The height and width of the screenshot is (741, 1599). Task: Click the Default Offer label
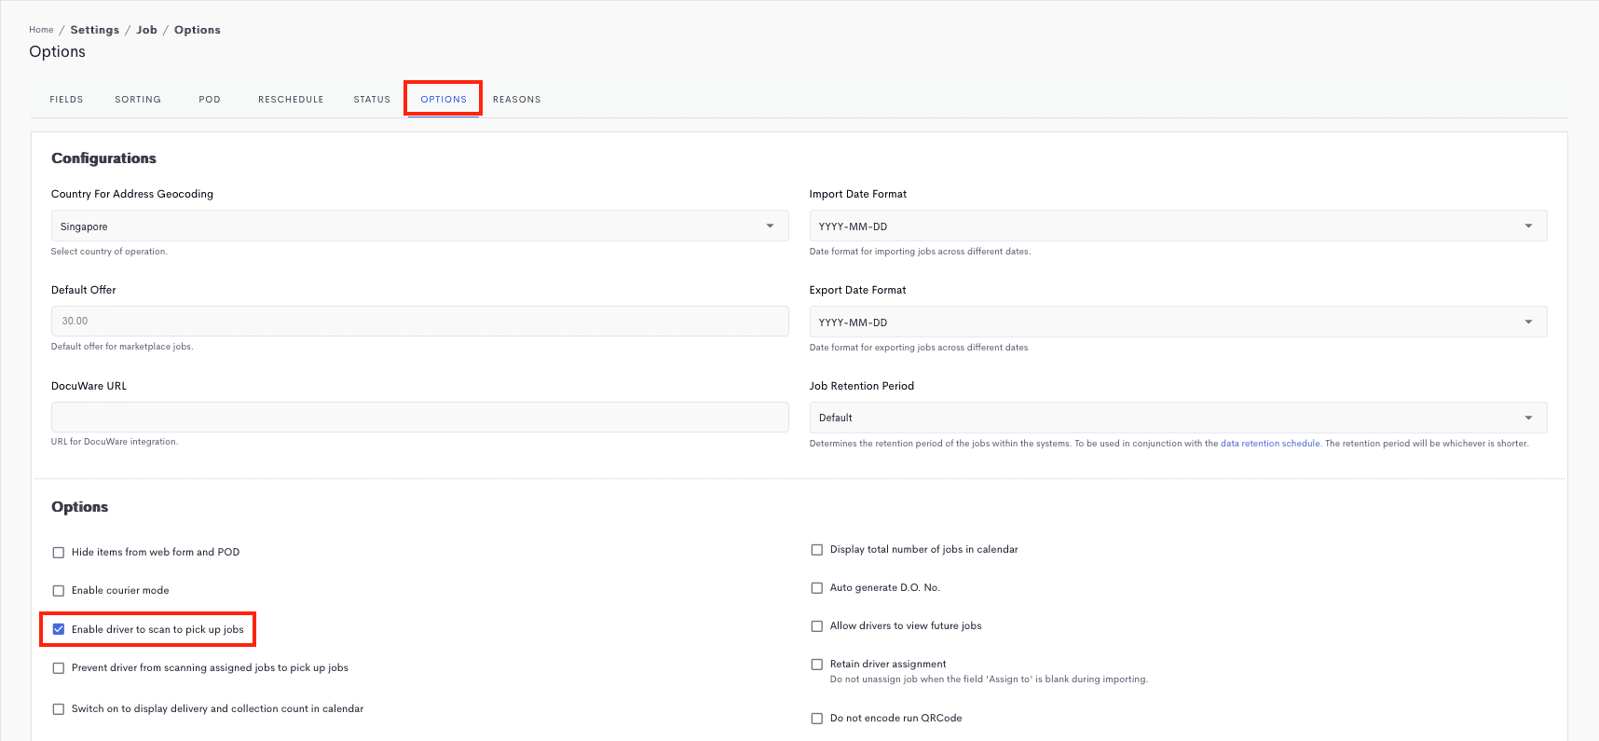coord(84,290)
